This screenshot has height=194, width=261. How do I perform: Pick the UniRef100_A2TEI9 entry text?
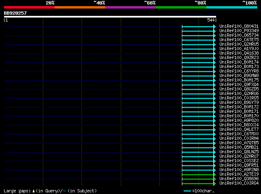(x=239, y=174)
